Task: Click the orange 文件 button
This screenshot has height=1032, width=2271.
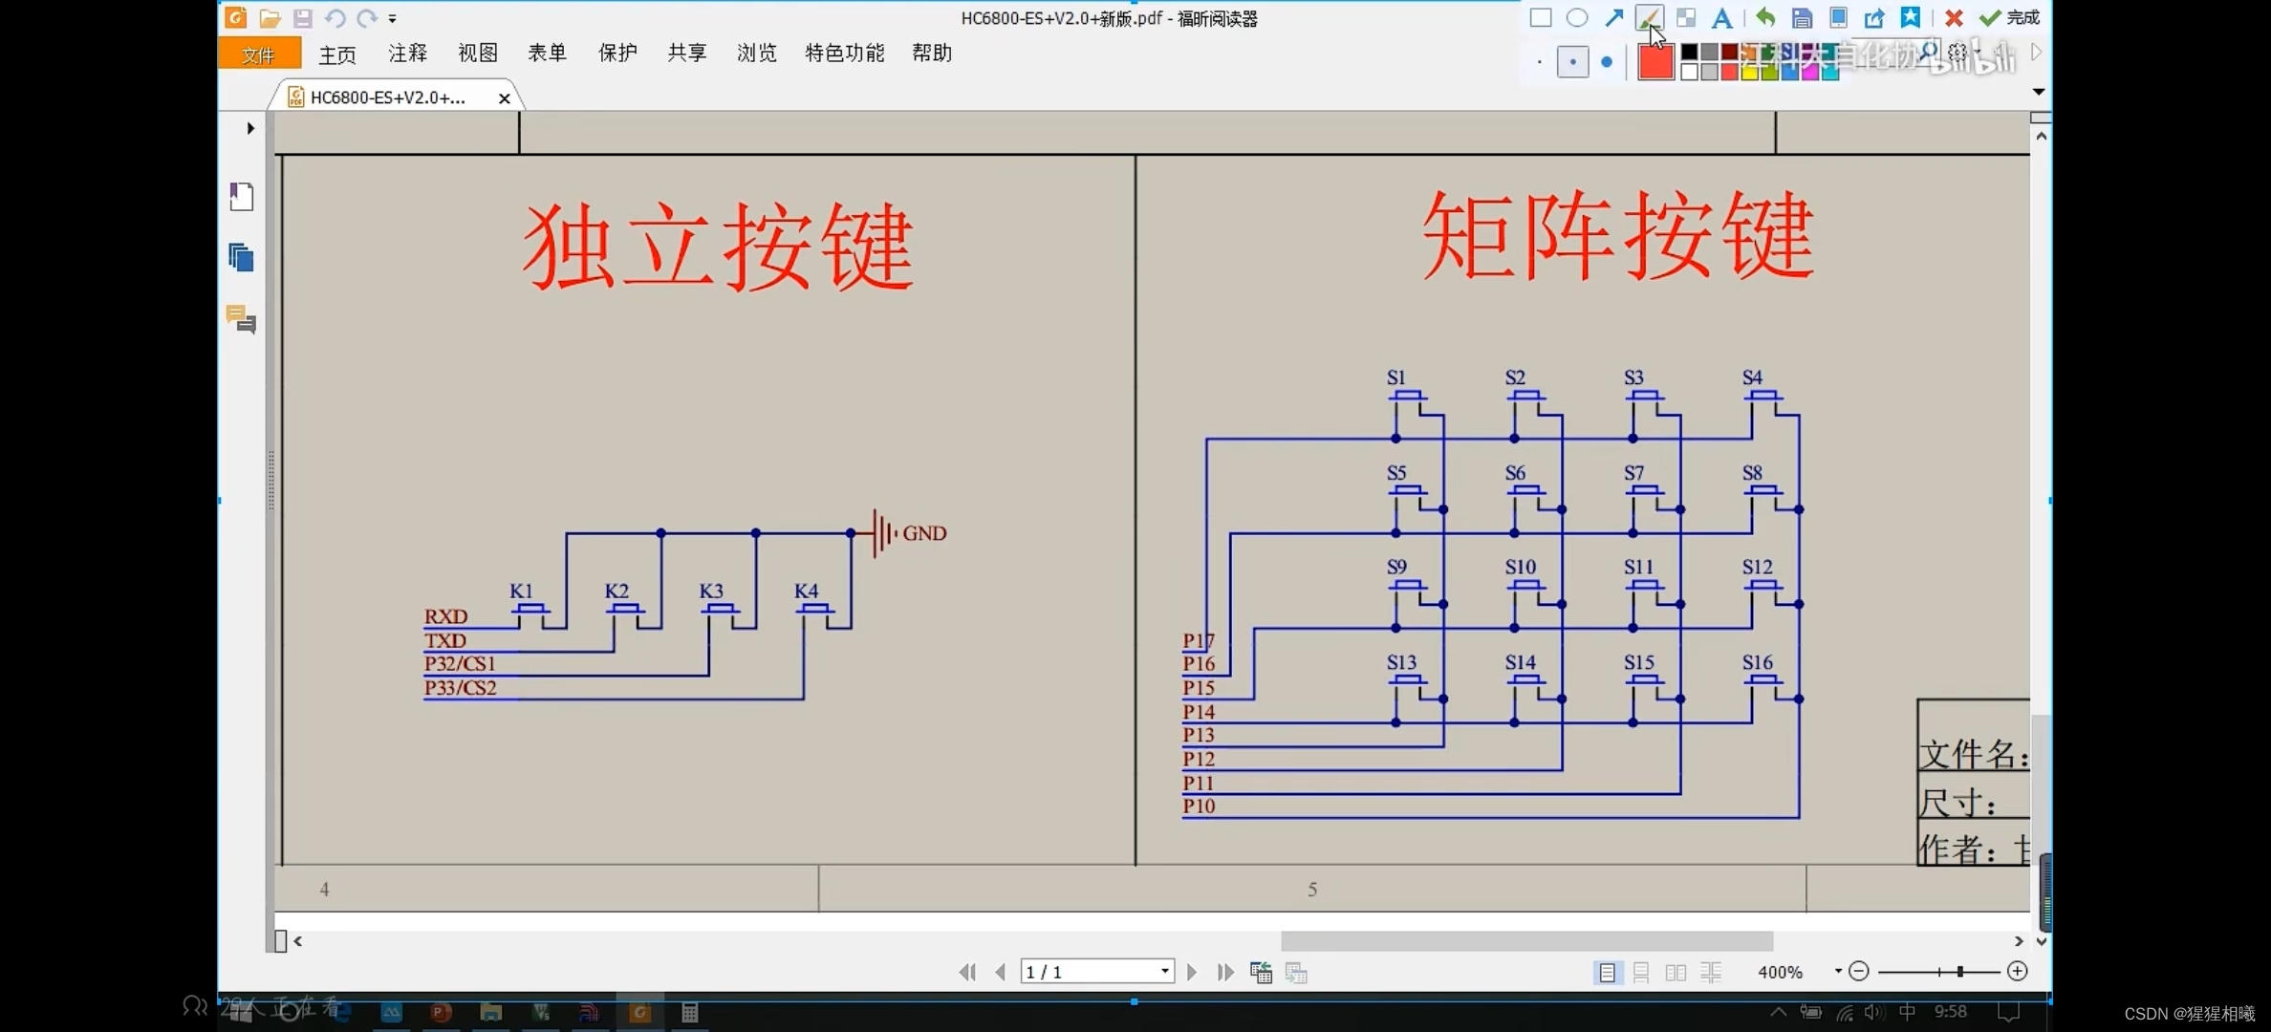Action: tap(259, 54)
